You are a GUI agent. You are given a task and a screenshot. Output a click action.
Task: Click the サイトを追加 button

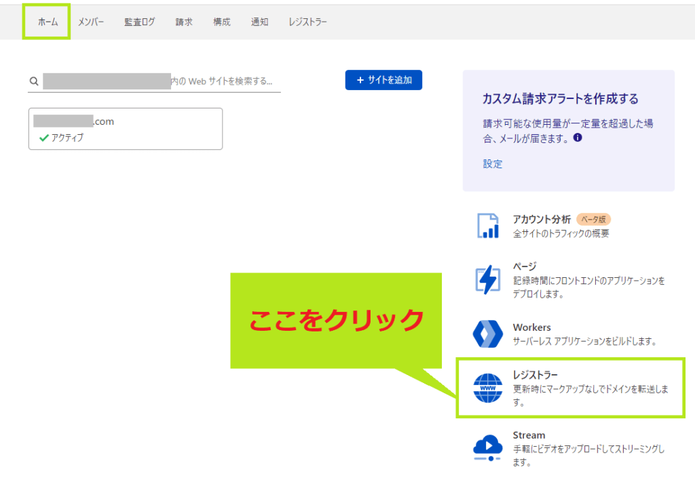pyautogui.click(x=383, y=80)
